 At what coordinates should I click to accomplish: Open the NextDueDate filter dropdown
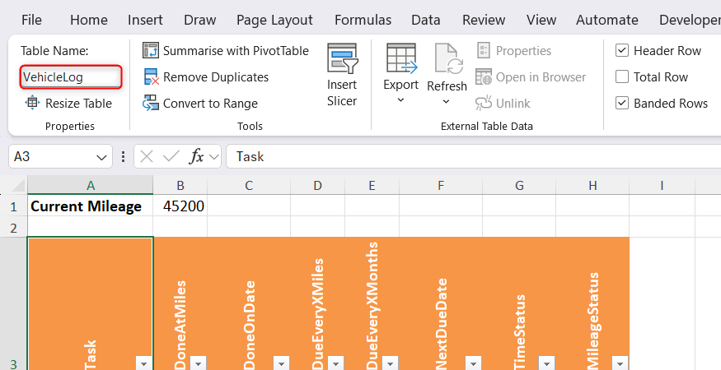tap(473, 363)
